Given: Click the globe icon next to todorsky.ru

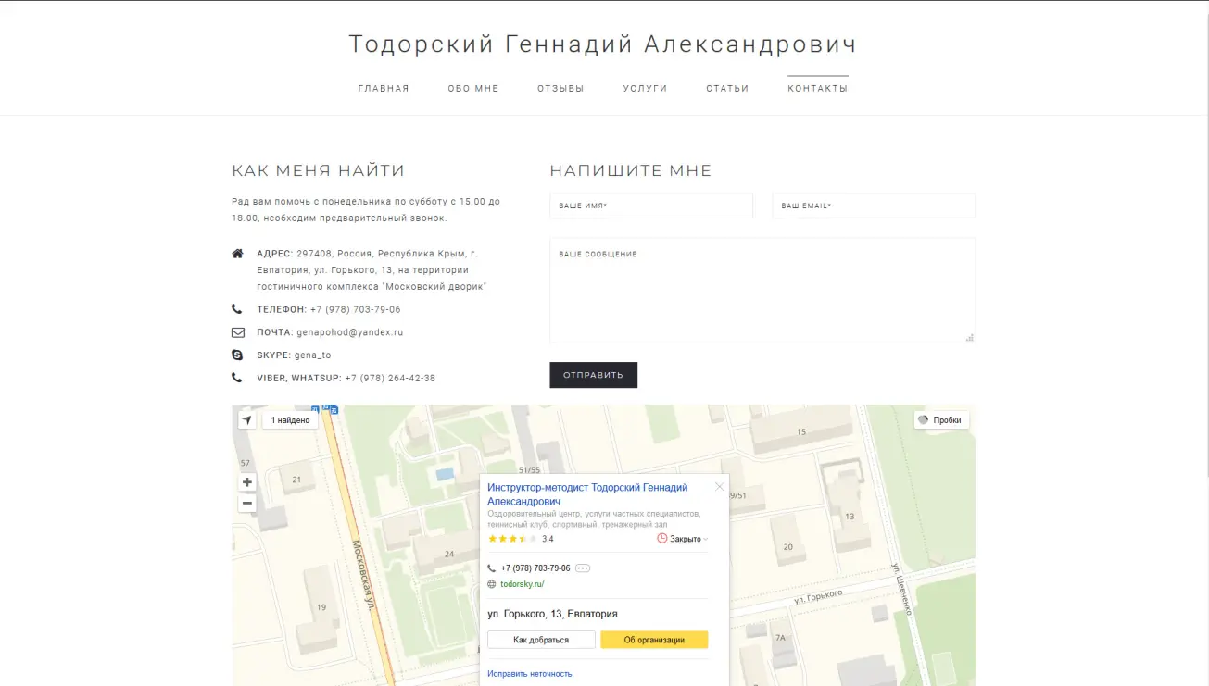Looking at the screenshot, I should (492, 584).
